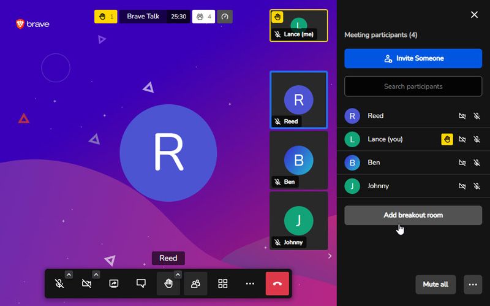
Task: Unmute microphone in bottom toolbar
Action: point(59,284)
